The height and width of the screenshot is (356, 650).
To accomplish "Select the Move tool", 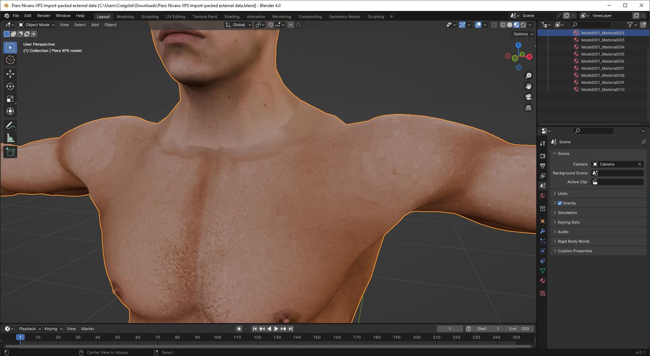I will tap(10, 74).
